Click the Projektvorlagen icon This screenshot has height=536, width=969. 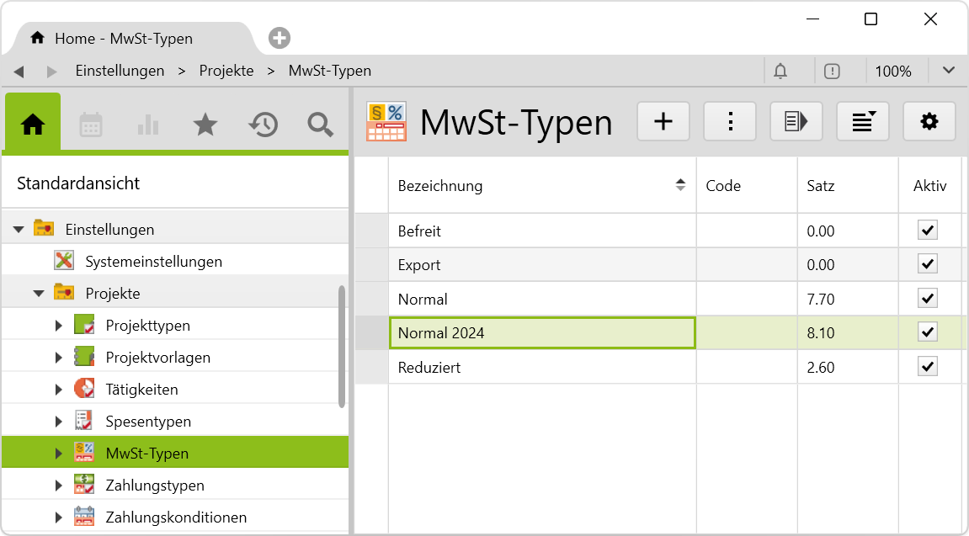pos(84,356)
